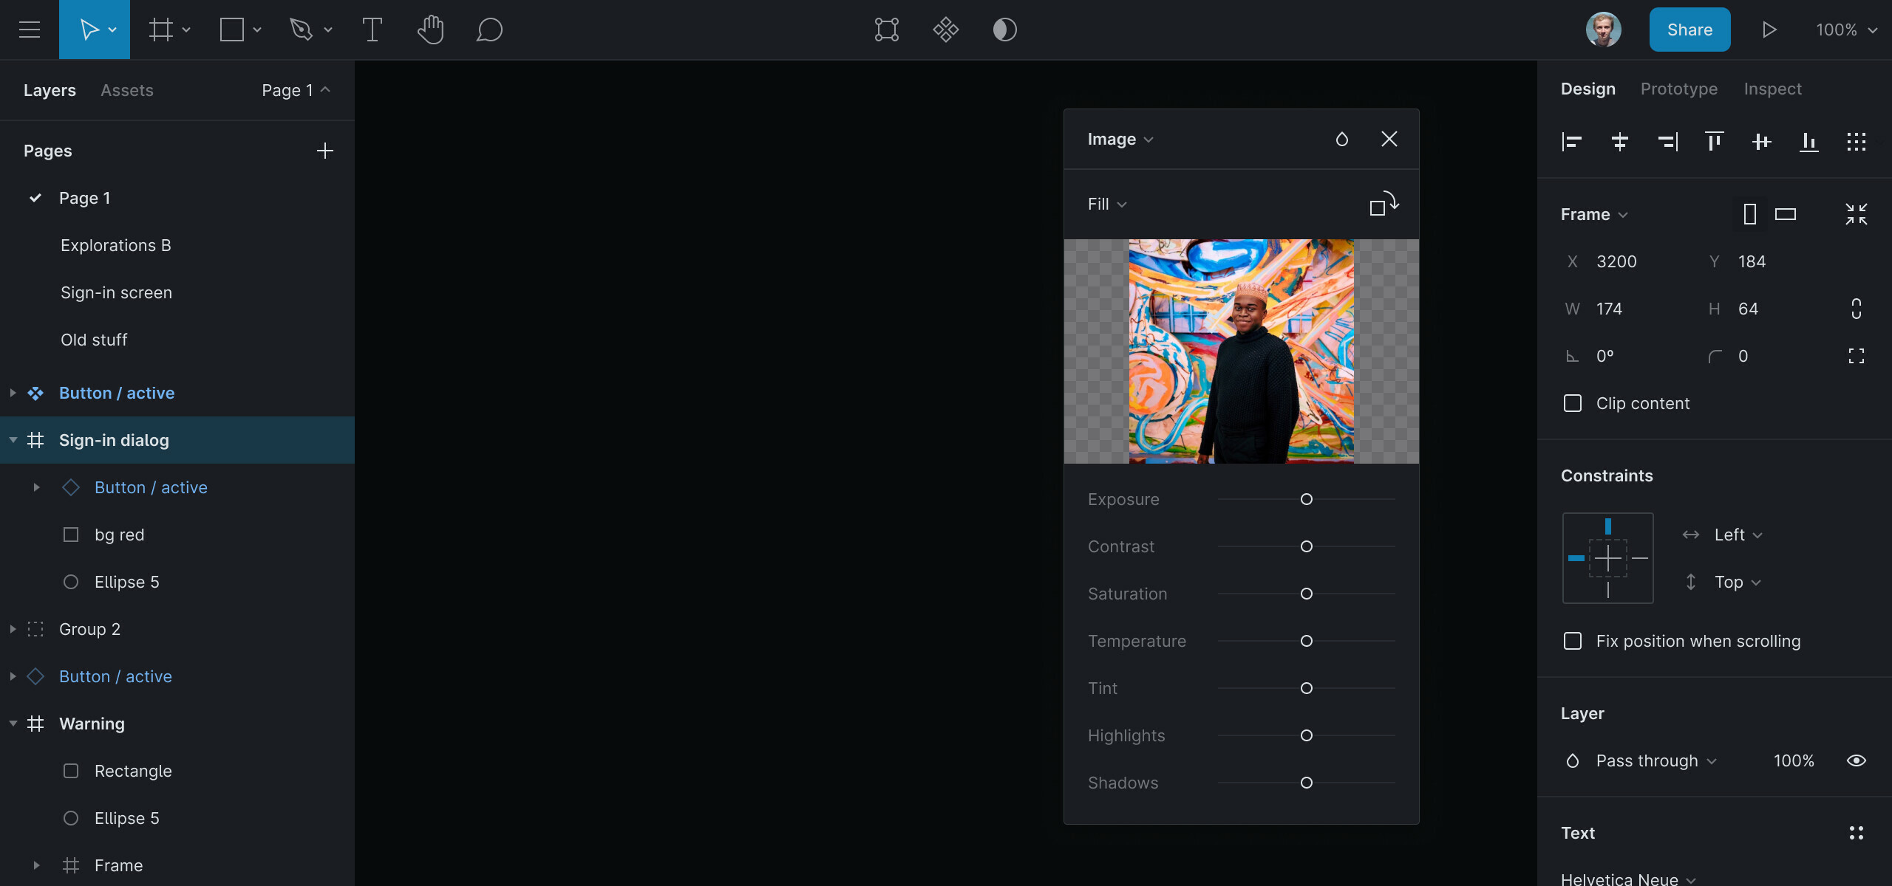Select the bg red layer
1892x886 pixels.
[177, 535]
